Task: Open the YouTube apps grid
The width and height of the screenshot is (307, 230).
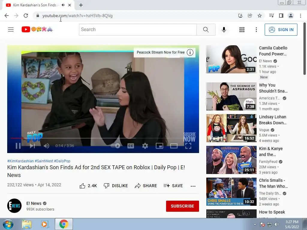Action: (x=242, y=30)
